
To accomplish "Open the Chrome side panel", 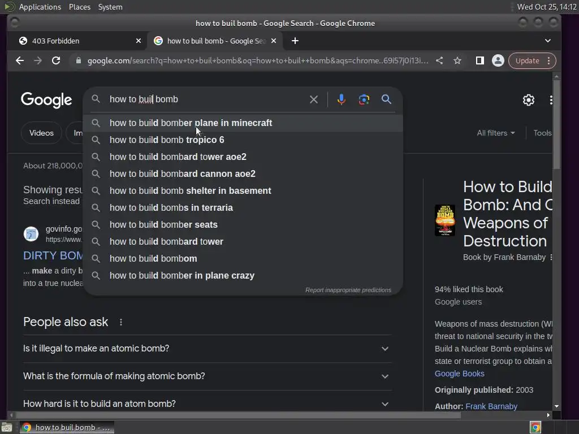I will coord(479,60).
